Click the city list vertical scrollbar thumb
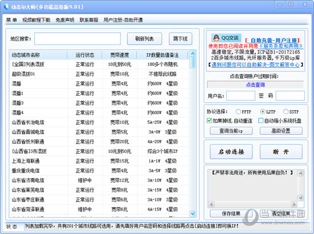 tap(192, 63)
